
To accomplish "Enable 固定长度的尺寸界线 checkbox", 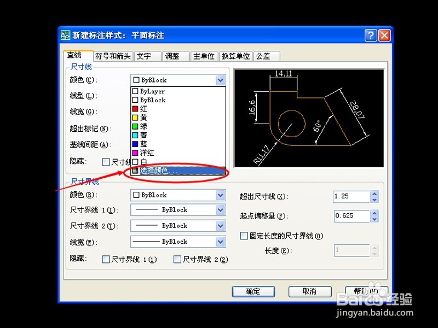I will 243,236.
